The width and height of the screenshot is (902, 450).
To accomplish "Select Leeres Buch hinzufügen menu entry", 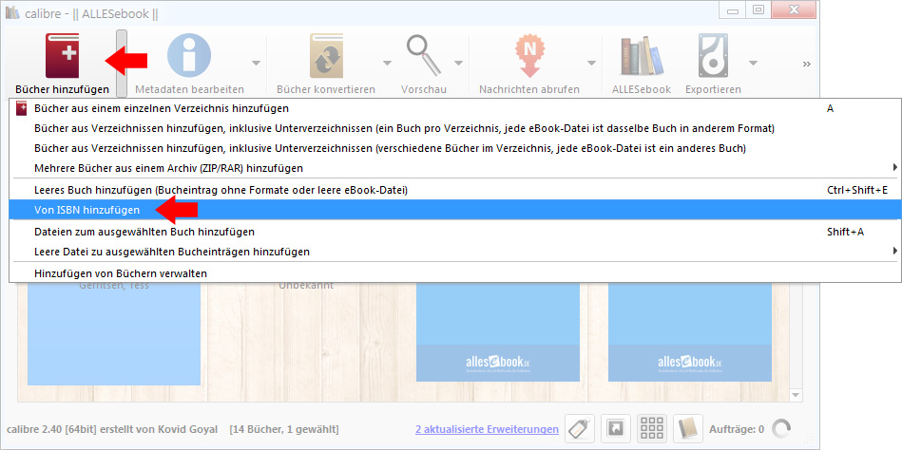I will (x=455, y=190).
